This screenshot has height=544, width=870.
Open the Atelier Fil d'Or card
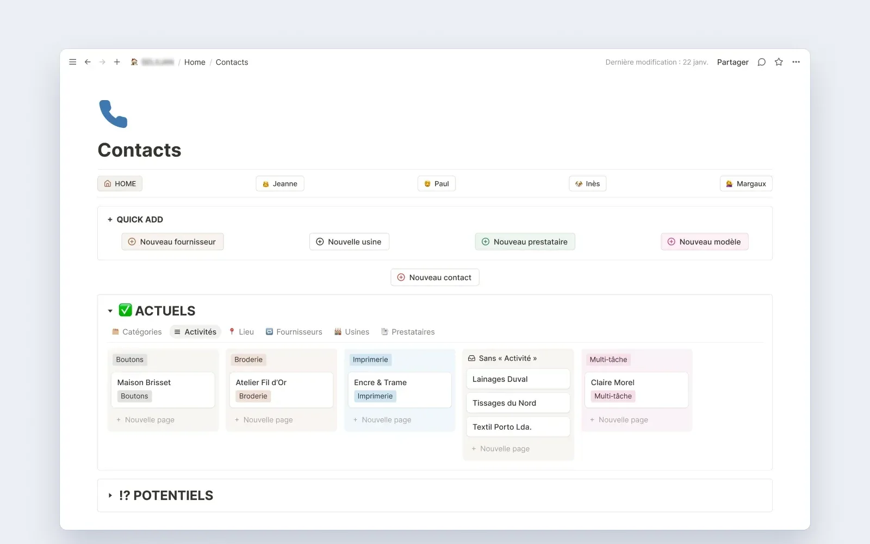[x=281, y=390]
